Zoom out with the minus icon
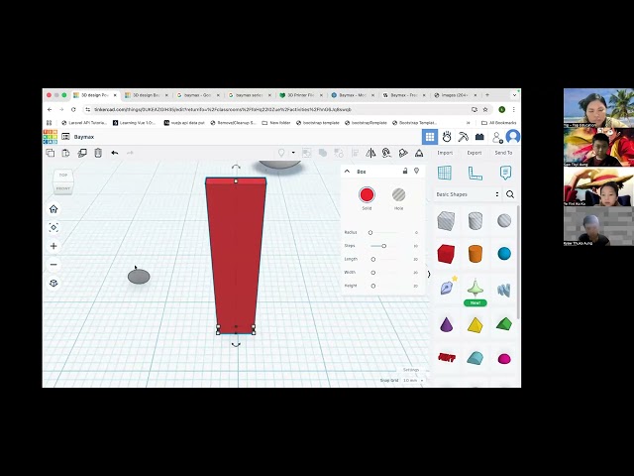This screenshot has height=476, width=634. 53,265
